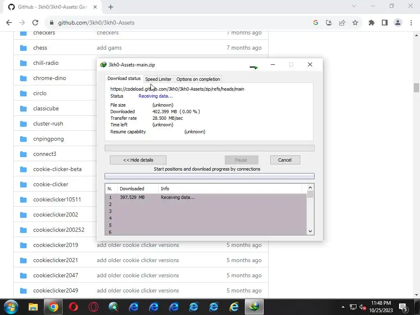Screen dimensions: 420x315
Task: Click the folder icon next to cookie-clicker
Action: click(23, 185)
